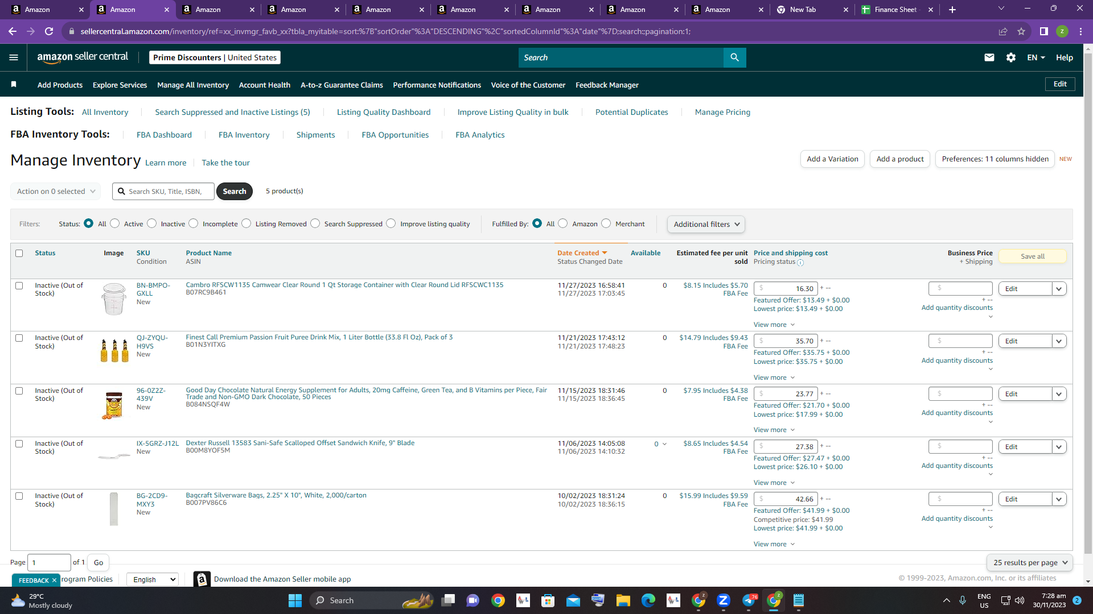Open Zoom from the taskbar
This screenshot has width=1093, height=614.
(724, 600)
